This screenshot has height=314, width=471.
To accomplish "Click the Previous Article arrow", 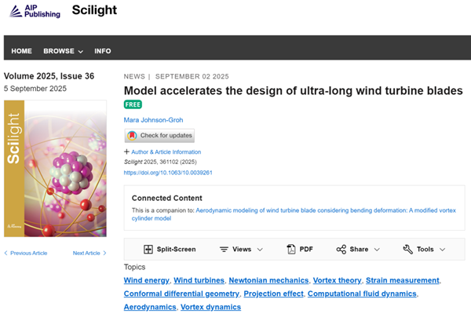I will 7,253.
